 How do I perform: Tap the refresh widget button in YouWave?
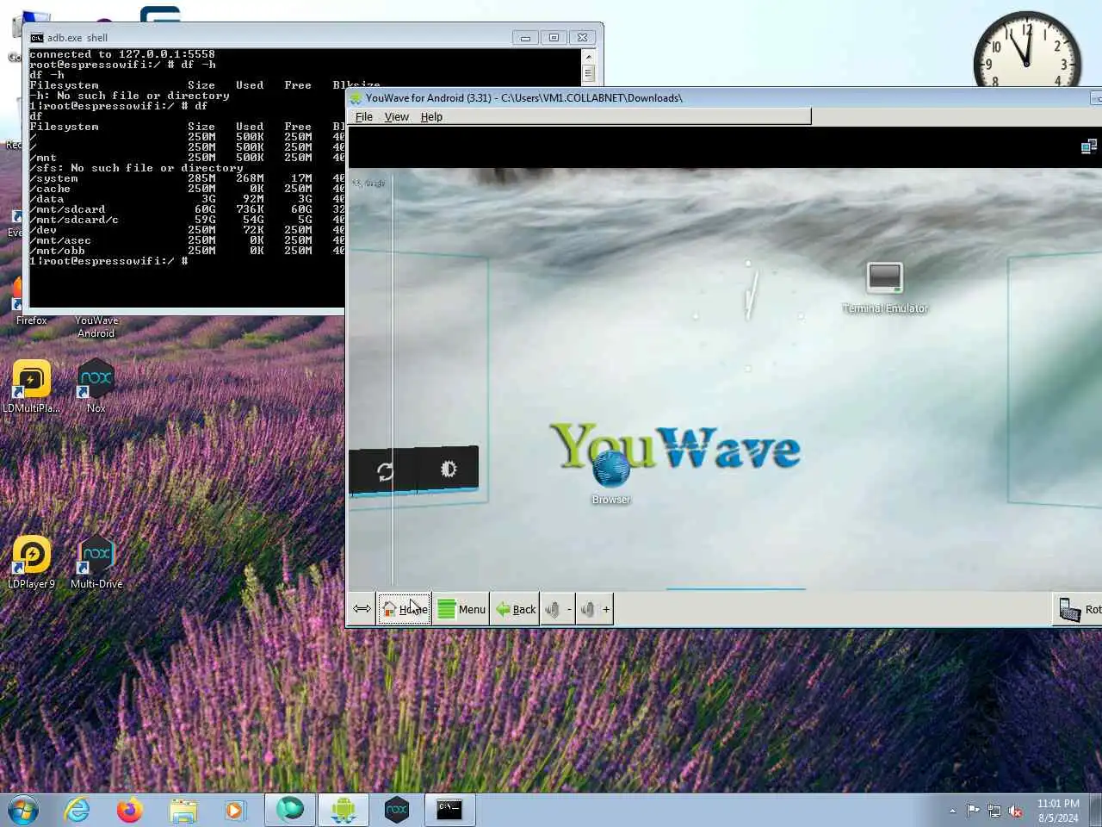pyautogui.click(x=385, y=470)
